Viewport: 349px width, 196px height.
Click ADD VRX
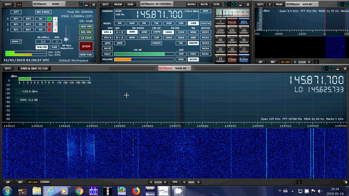click(x=86, y=26)
